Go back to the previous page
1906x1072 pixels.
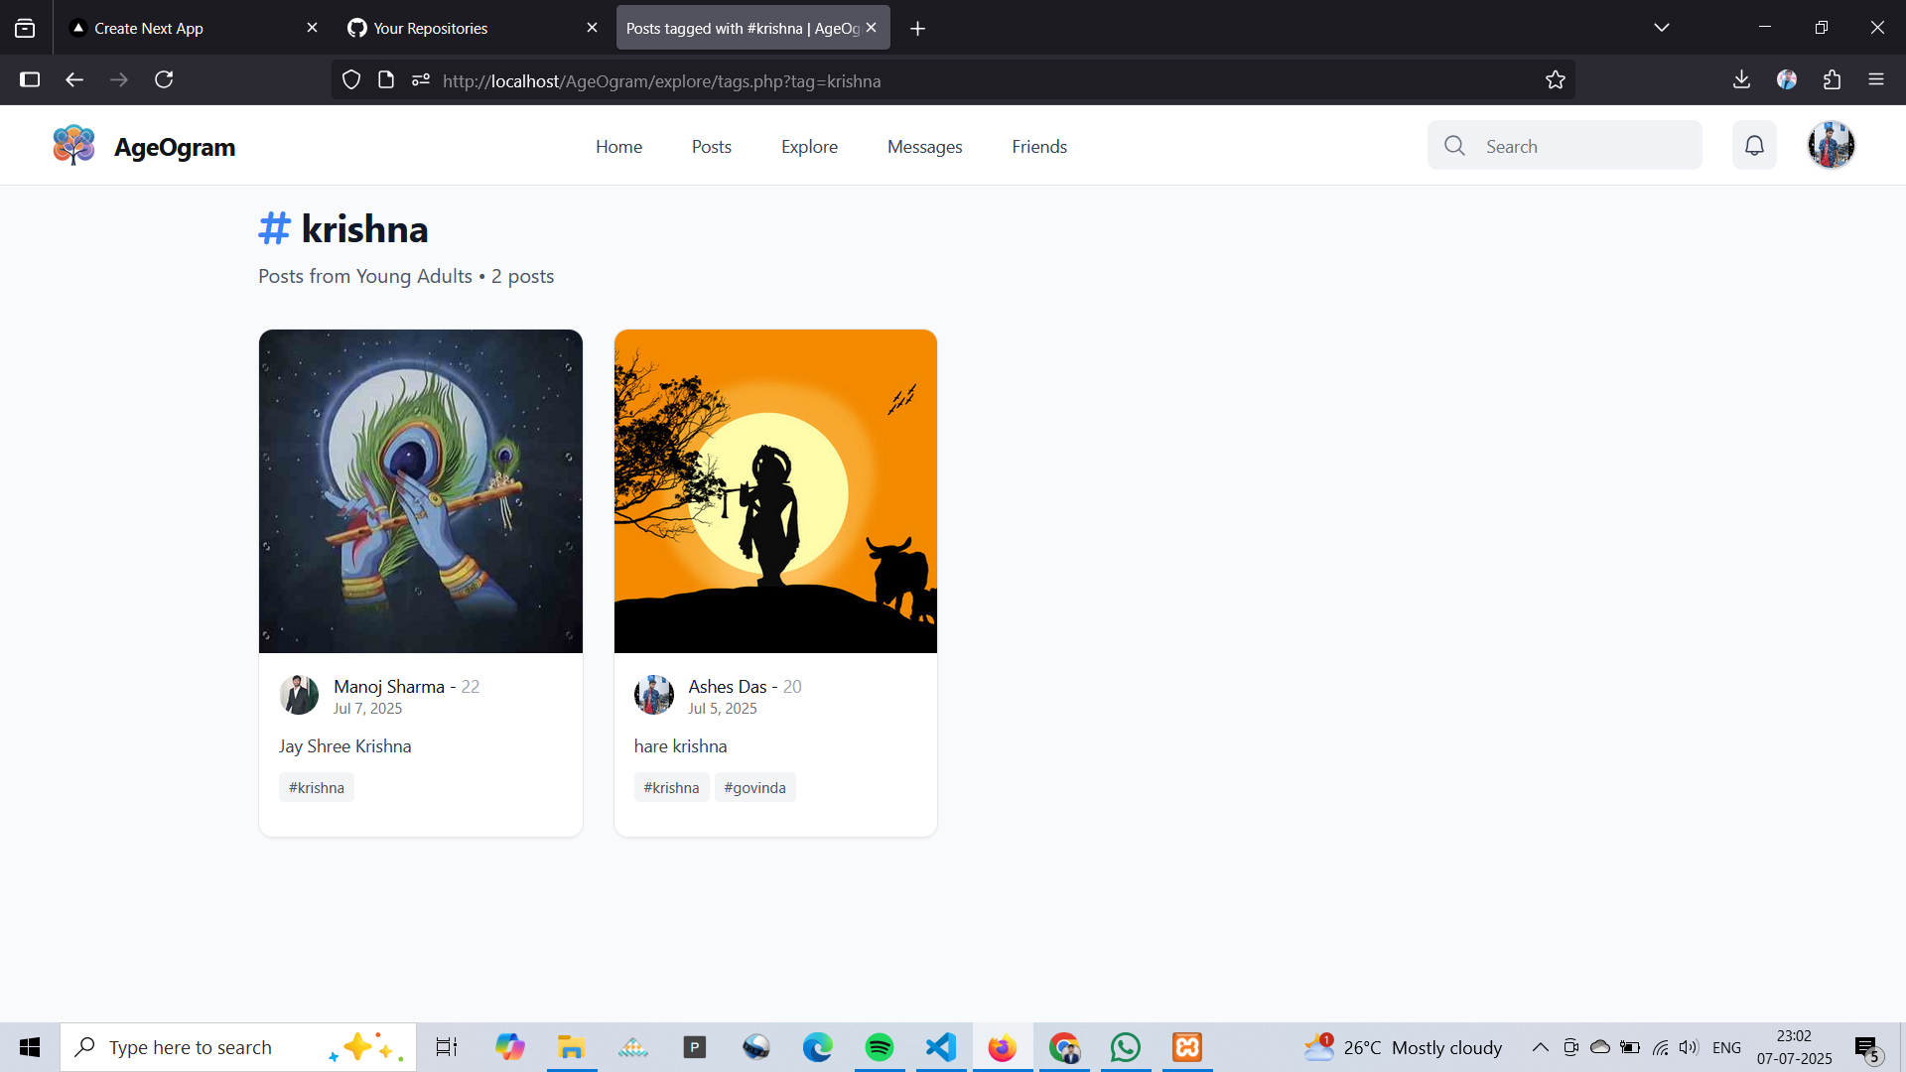click(74, 79)
